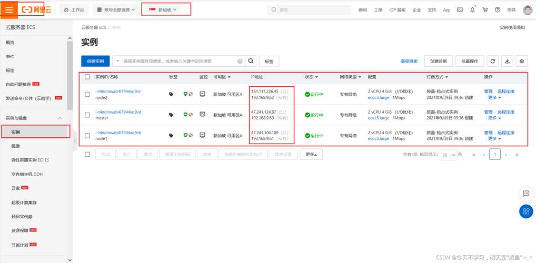Toggle the bottom batch-select checkbox
Image resolution: width=536 pixels, height=263 pixels.
[87, 155]
